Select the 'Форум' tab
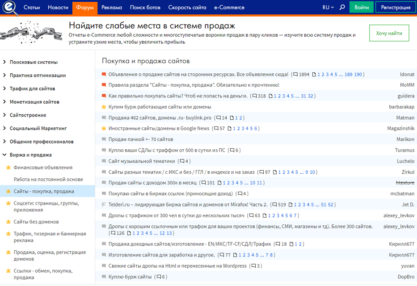Viewport: 417px width, 286px height. click(85, 8)
